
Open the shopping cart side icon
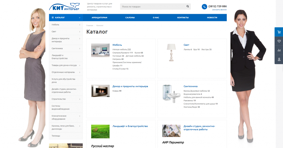coord(279,32)
